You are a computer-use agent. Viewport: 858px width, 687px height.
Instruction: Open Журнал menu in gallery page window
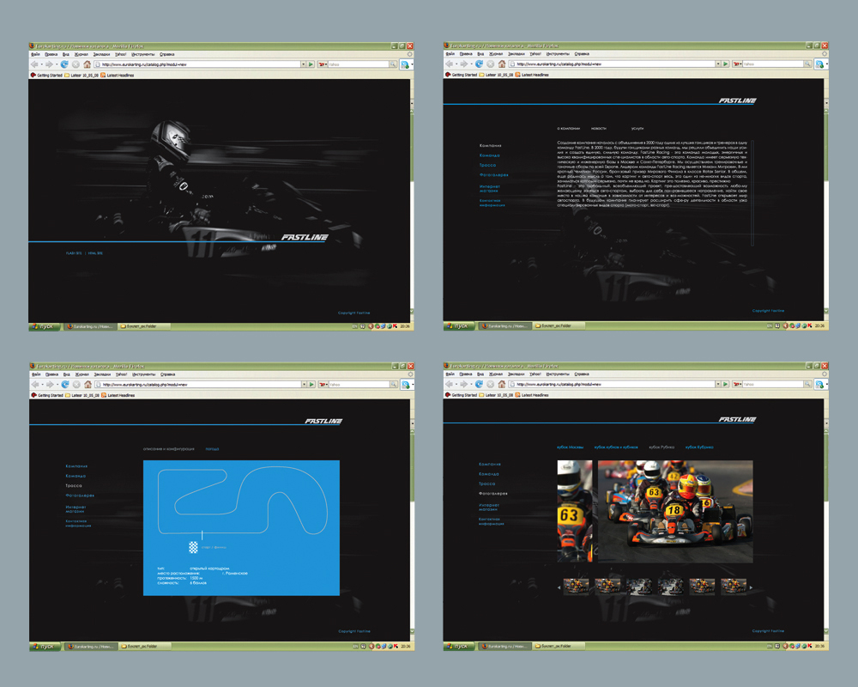point(496,374)
